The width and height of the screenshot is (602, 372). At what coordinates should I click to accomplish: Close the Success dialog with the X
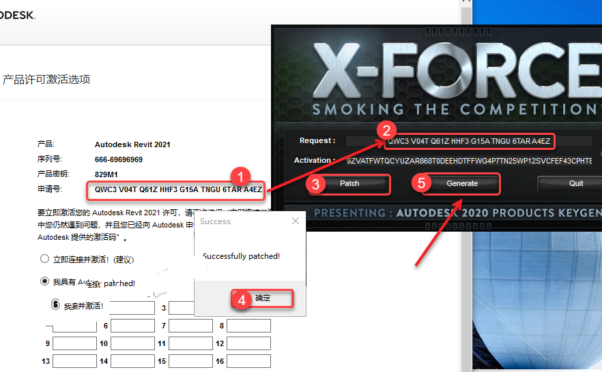coord(296,221)
